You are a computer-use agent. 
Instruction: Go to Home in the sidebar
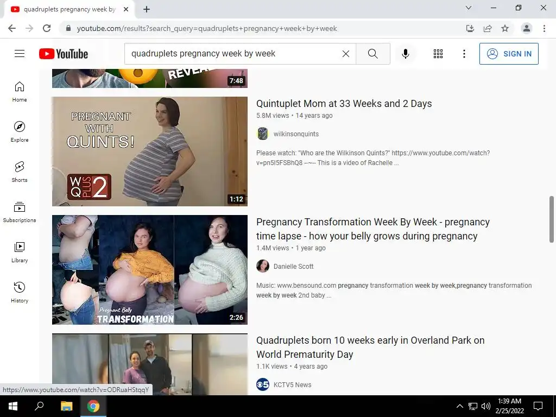[x=20, y=91]
